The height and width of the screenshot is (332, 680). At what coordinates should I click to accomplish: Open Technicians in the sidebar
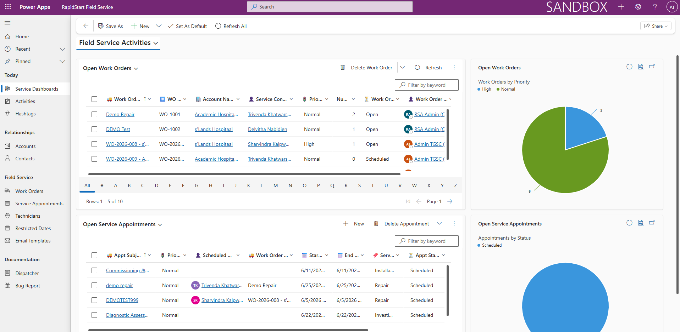(28, 216)
